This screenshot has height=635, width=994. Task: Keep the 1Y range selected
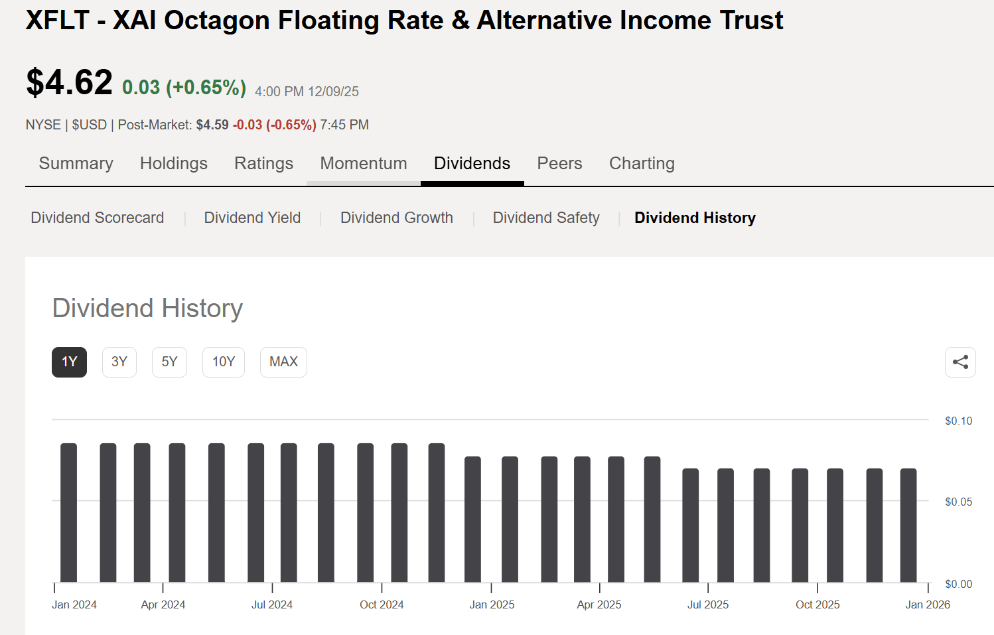(69, 362)
